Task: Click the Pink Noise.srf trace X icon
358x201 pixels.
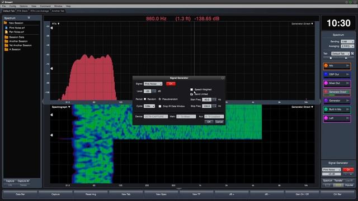Action: coord(6,28)
